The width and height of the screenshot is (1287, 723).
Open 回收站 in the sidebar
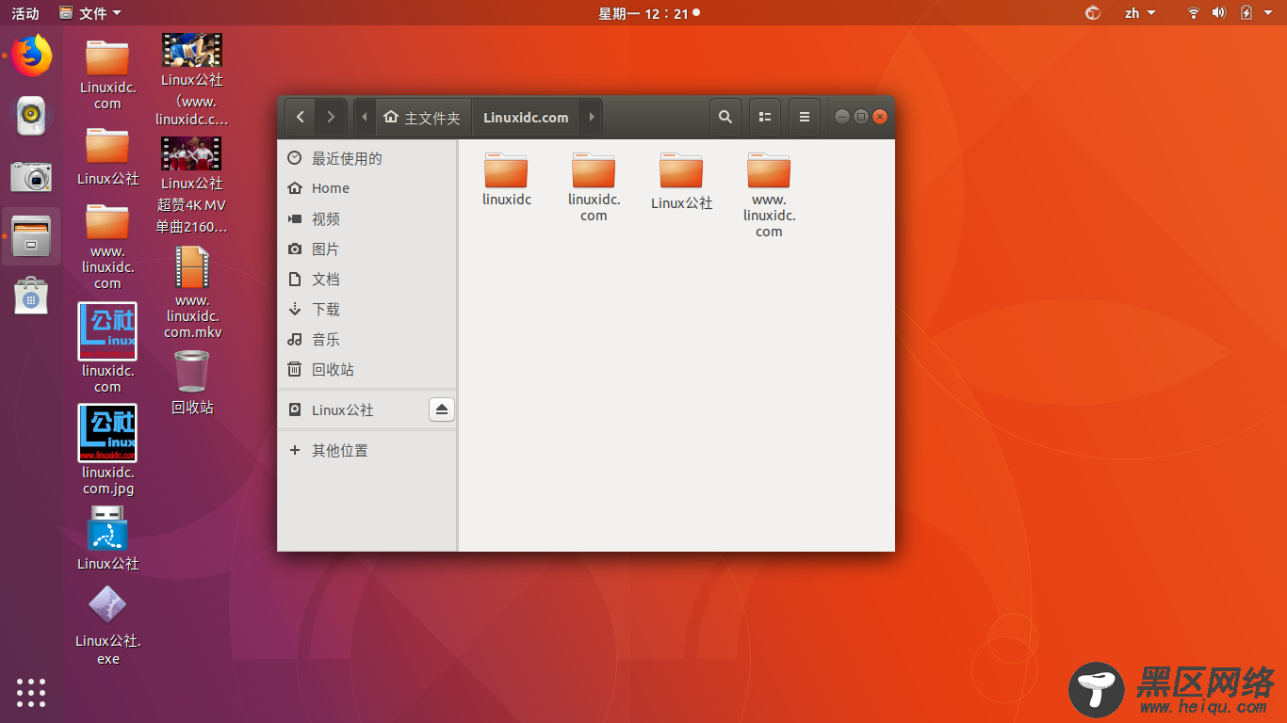(367, 369)
